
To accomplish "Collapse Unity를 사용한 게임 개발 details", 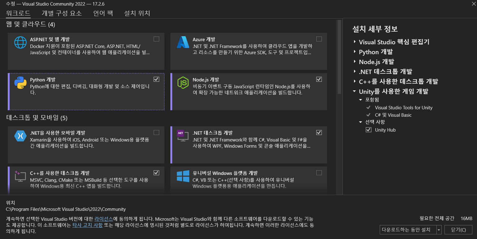I will (355, 91).
